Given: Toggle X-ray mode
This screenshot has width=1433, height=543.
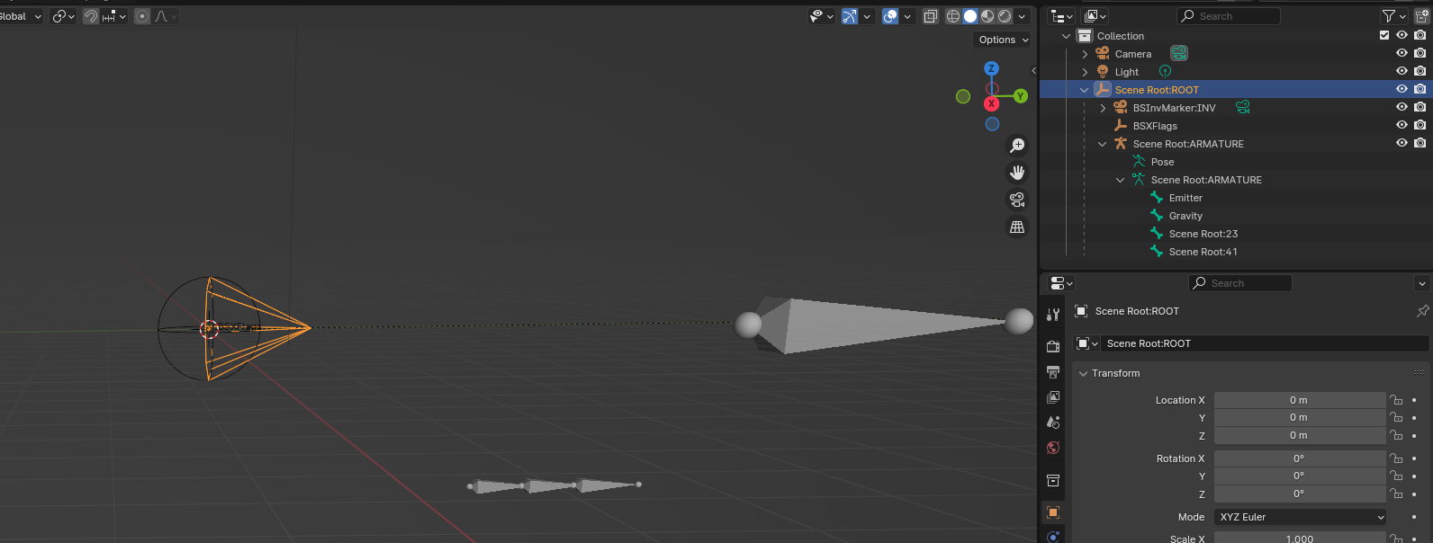Looking at the screenshot, I should click(x=931, y=16).
